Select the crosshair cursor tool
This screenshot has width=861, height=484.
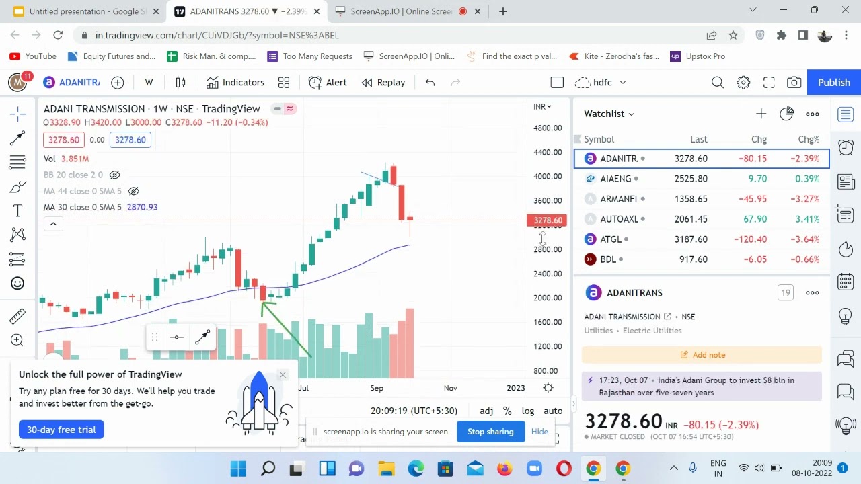click(17, 114)
